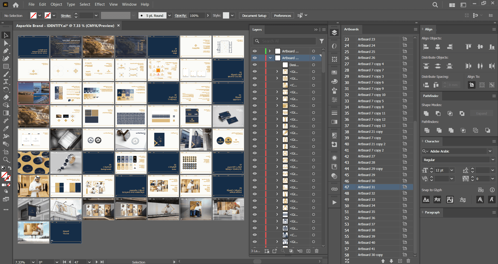Viewport: 498px width, 264px height.
Task: Click the Style swatch in control bar
Action: pos(226,16)
